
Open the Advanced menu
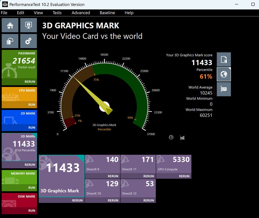(x=81, y=13)
